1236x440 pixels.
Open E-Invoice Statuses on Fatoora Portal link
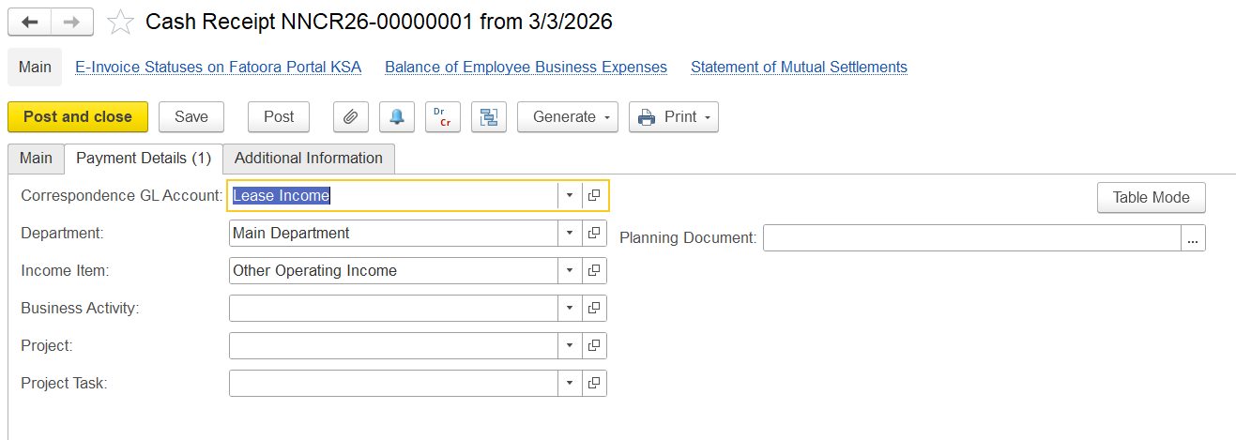pos(218,68)
